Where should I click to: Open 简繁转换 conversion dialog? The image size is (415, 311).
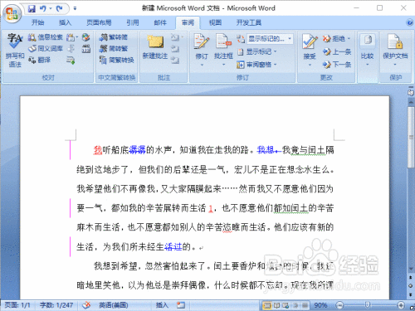pos(117,60)
